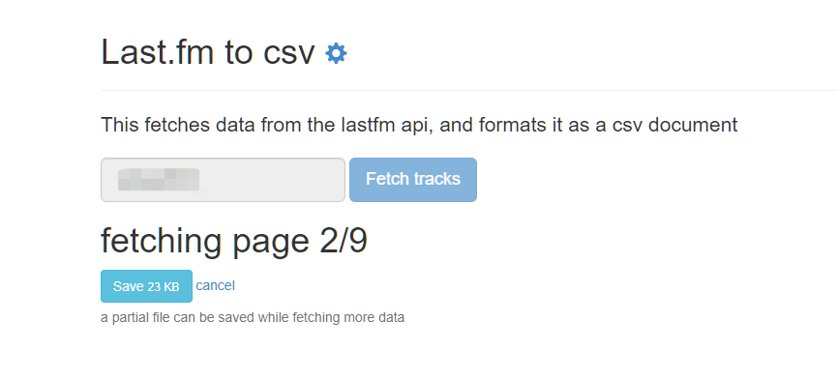Click the Fetch tracks button
Viewport: 838px width, 380px height.
coord(413,180)
